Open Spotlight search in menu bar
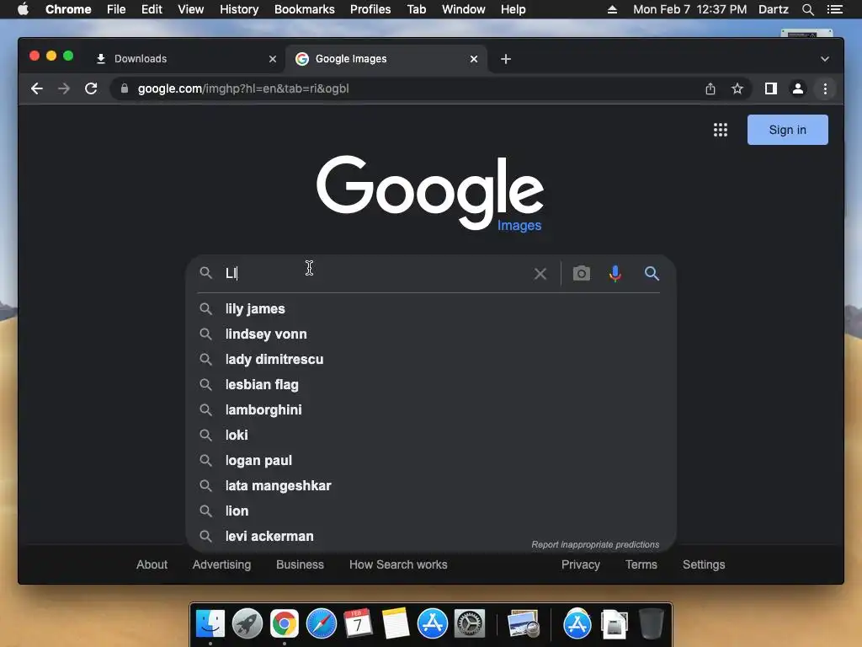This screenshot has height=647, width=862. pyautogui.click(x=807, y=9)
